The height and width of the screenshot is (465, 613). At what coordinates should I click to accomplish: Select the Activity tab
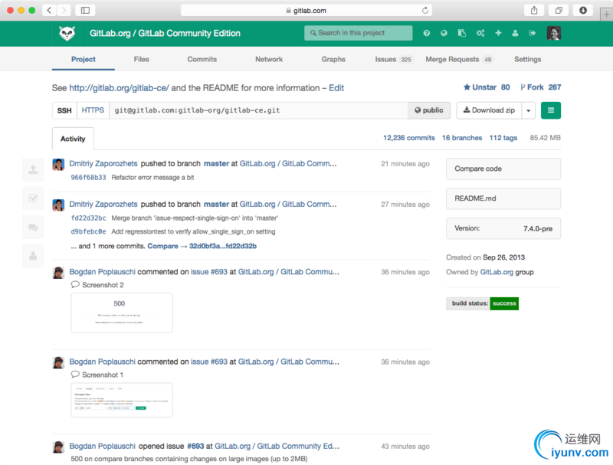coord(73,139)
